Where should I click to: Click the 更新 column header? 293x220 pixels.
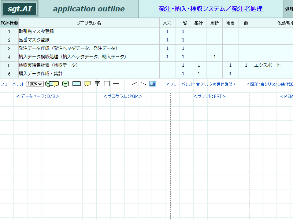215,23
